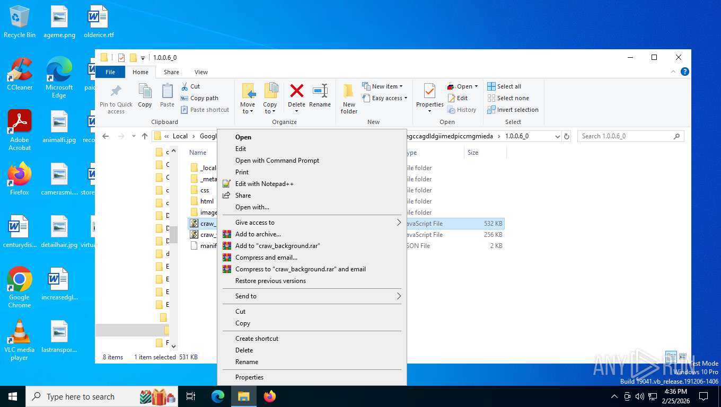The image size is (721, 407).
Task: Click Paste shortcut in ribbon
Action: point(205,110)
